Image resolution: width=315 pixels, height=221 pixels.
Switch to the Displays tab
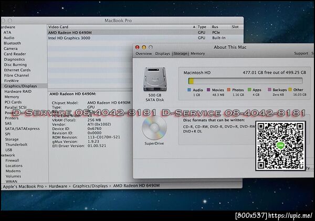(x=163, y=53)
